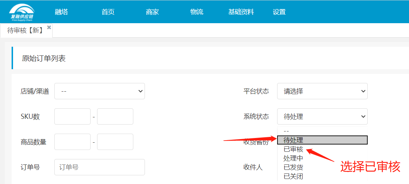The height and width of the screenshot is (184, 409).
Task: Click the SKU数 label
Action: 30,117
